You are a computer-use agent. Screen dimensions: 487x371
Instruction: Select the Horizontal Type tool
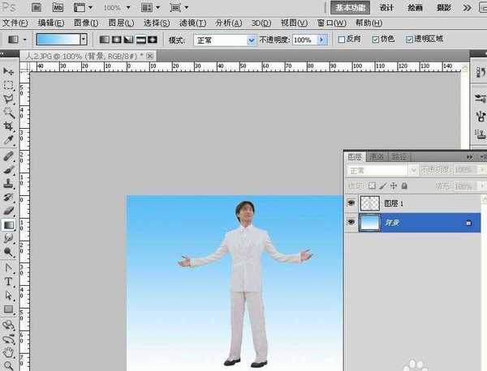9,281
